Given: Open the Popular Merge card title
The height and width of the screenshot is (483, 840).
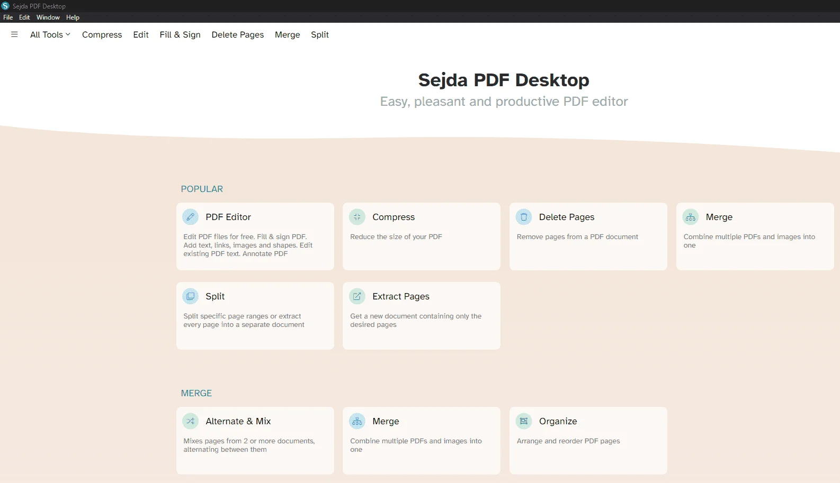Looking at the screenshot, I should coord(719,217).
